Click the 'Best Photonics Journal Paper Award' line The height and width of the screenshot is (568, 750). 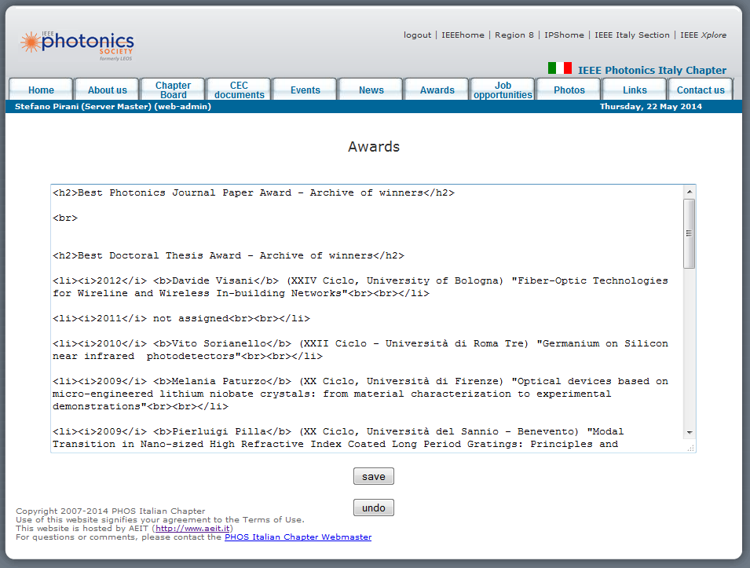pyautogui.click(x=254, y=192)
